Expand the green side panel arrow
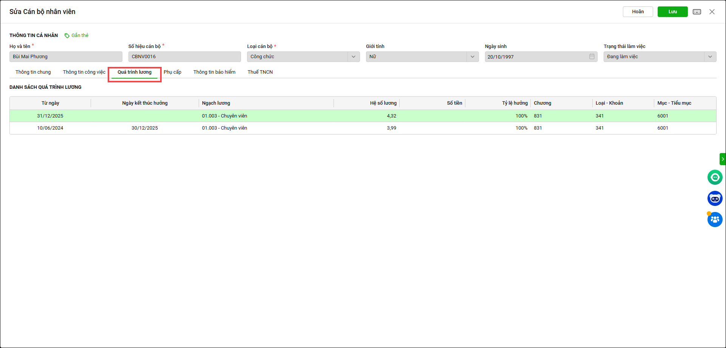This screenshot has height=348, width=726. click(723, 159)
